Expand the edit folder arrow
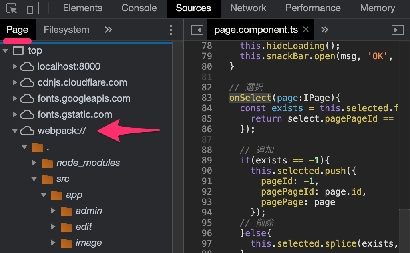This screenshot has height=253, width=410. [x=53, y=227]
